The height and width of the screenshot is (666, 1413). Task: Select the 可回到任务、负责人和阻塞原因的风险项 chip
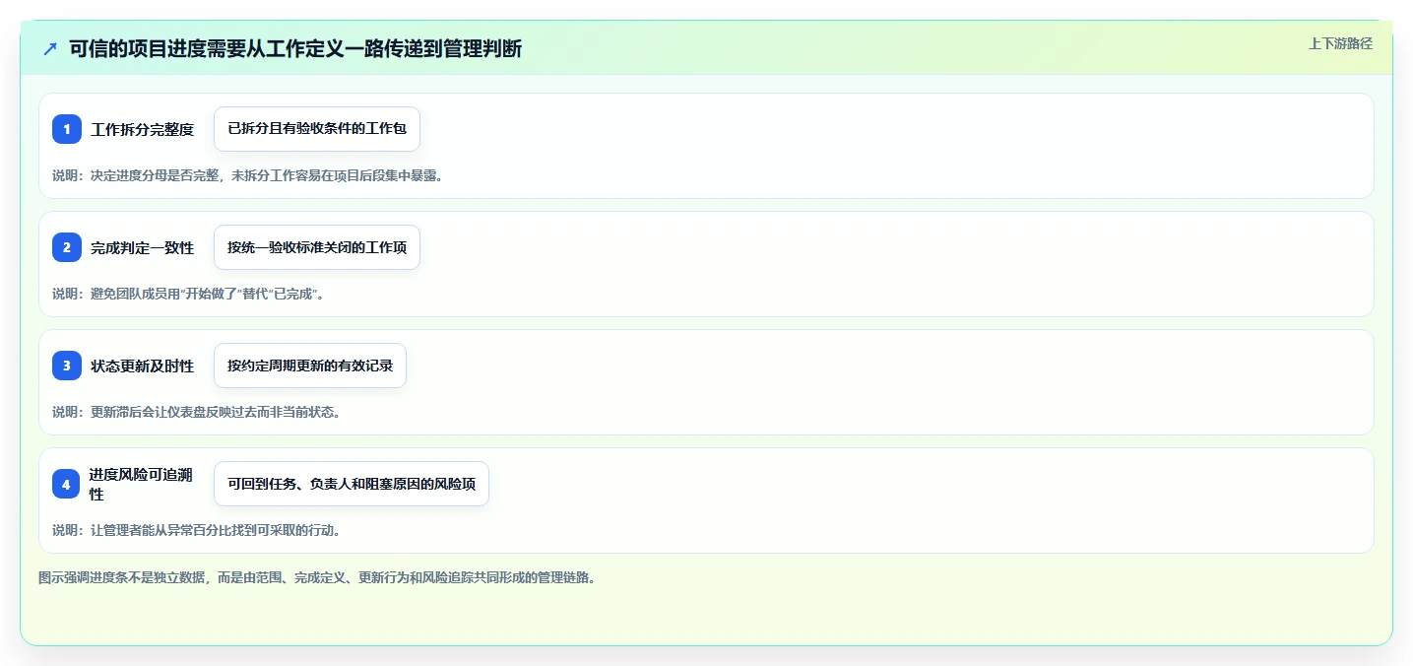[x=352, y=484]
